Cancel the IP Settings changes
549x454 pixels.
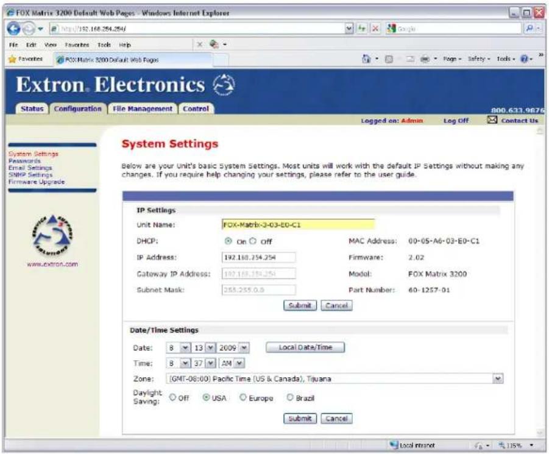click(x=336, y=305)
